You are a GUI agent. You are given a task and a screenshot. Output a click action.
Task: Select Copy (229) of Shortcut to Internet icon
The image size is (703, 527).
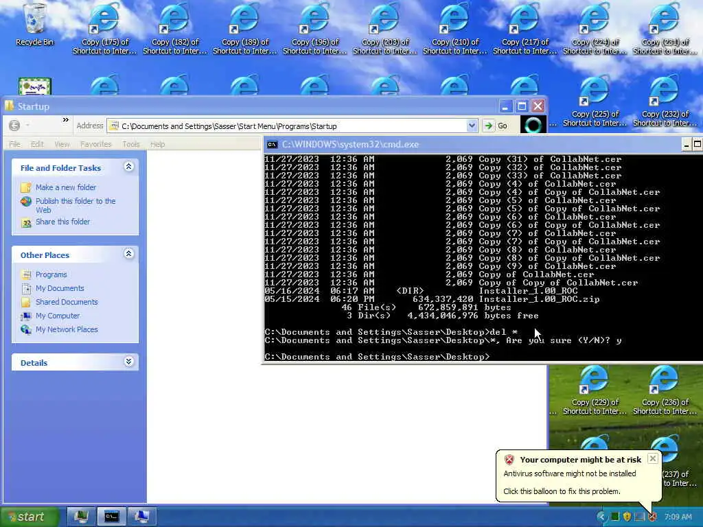pyautogui.click(x=595, y=390)
